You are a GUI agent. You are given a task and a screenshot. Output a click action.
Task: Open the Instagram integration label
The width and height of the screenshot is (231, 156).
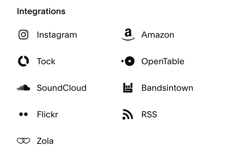click(57, 35)
